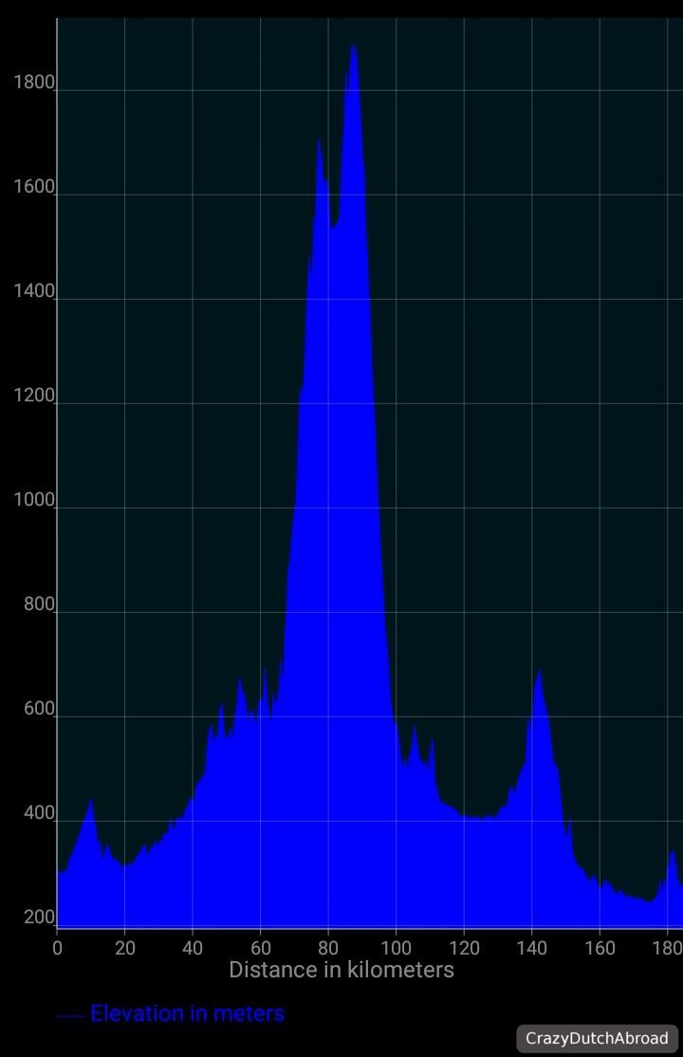
Task: Select the 1600 label on the elevation axis
Action: click(34, 187)
